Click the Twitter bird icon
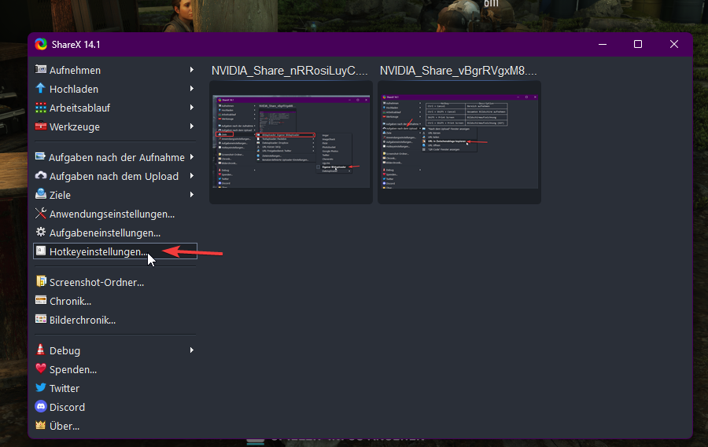The image size is (708, 447). 41,388
